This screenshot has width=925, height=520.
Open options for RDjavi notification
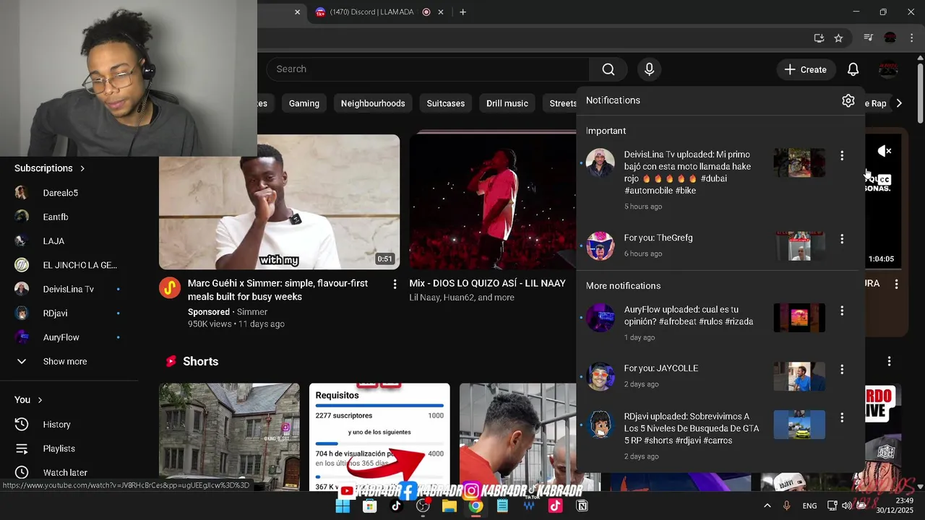pos(842,417)
